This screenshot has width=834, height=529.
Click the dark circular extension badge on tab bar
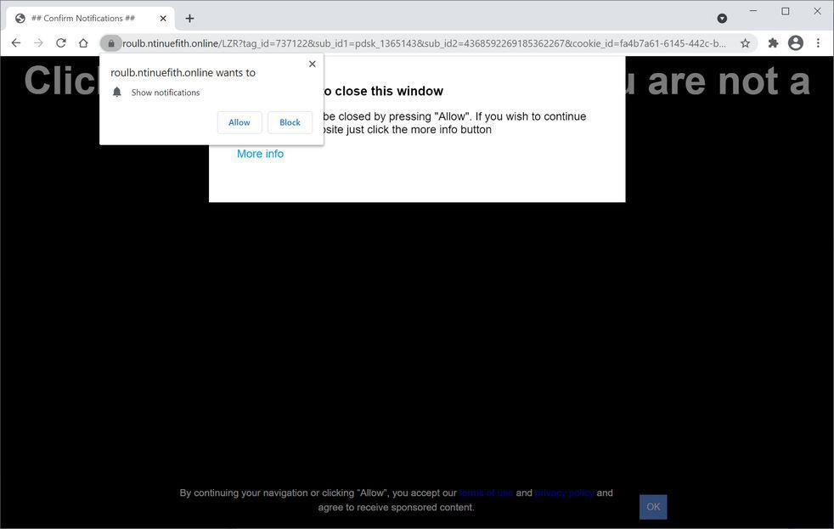click(x=722, y=18)
